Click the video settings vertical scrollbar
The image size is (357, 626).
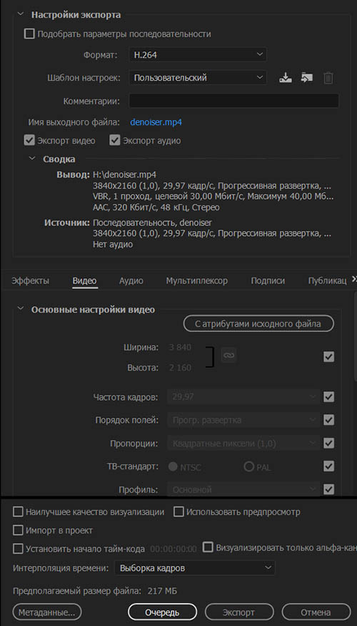click(355, 337)
